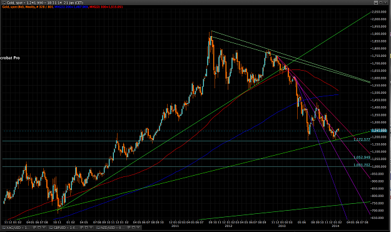391x232 pixels.
Task: Click the current price marker 1,241.990
Action: coord(379,131)
